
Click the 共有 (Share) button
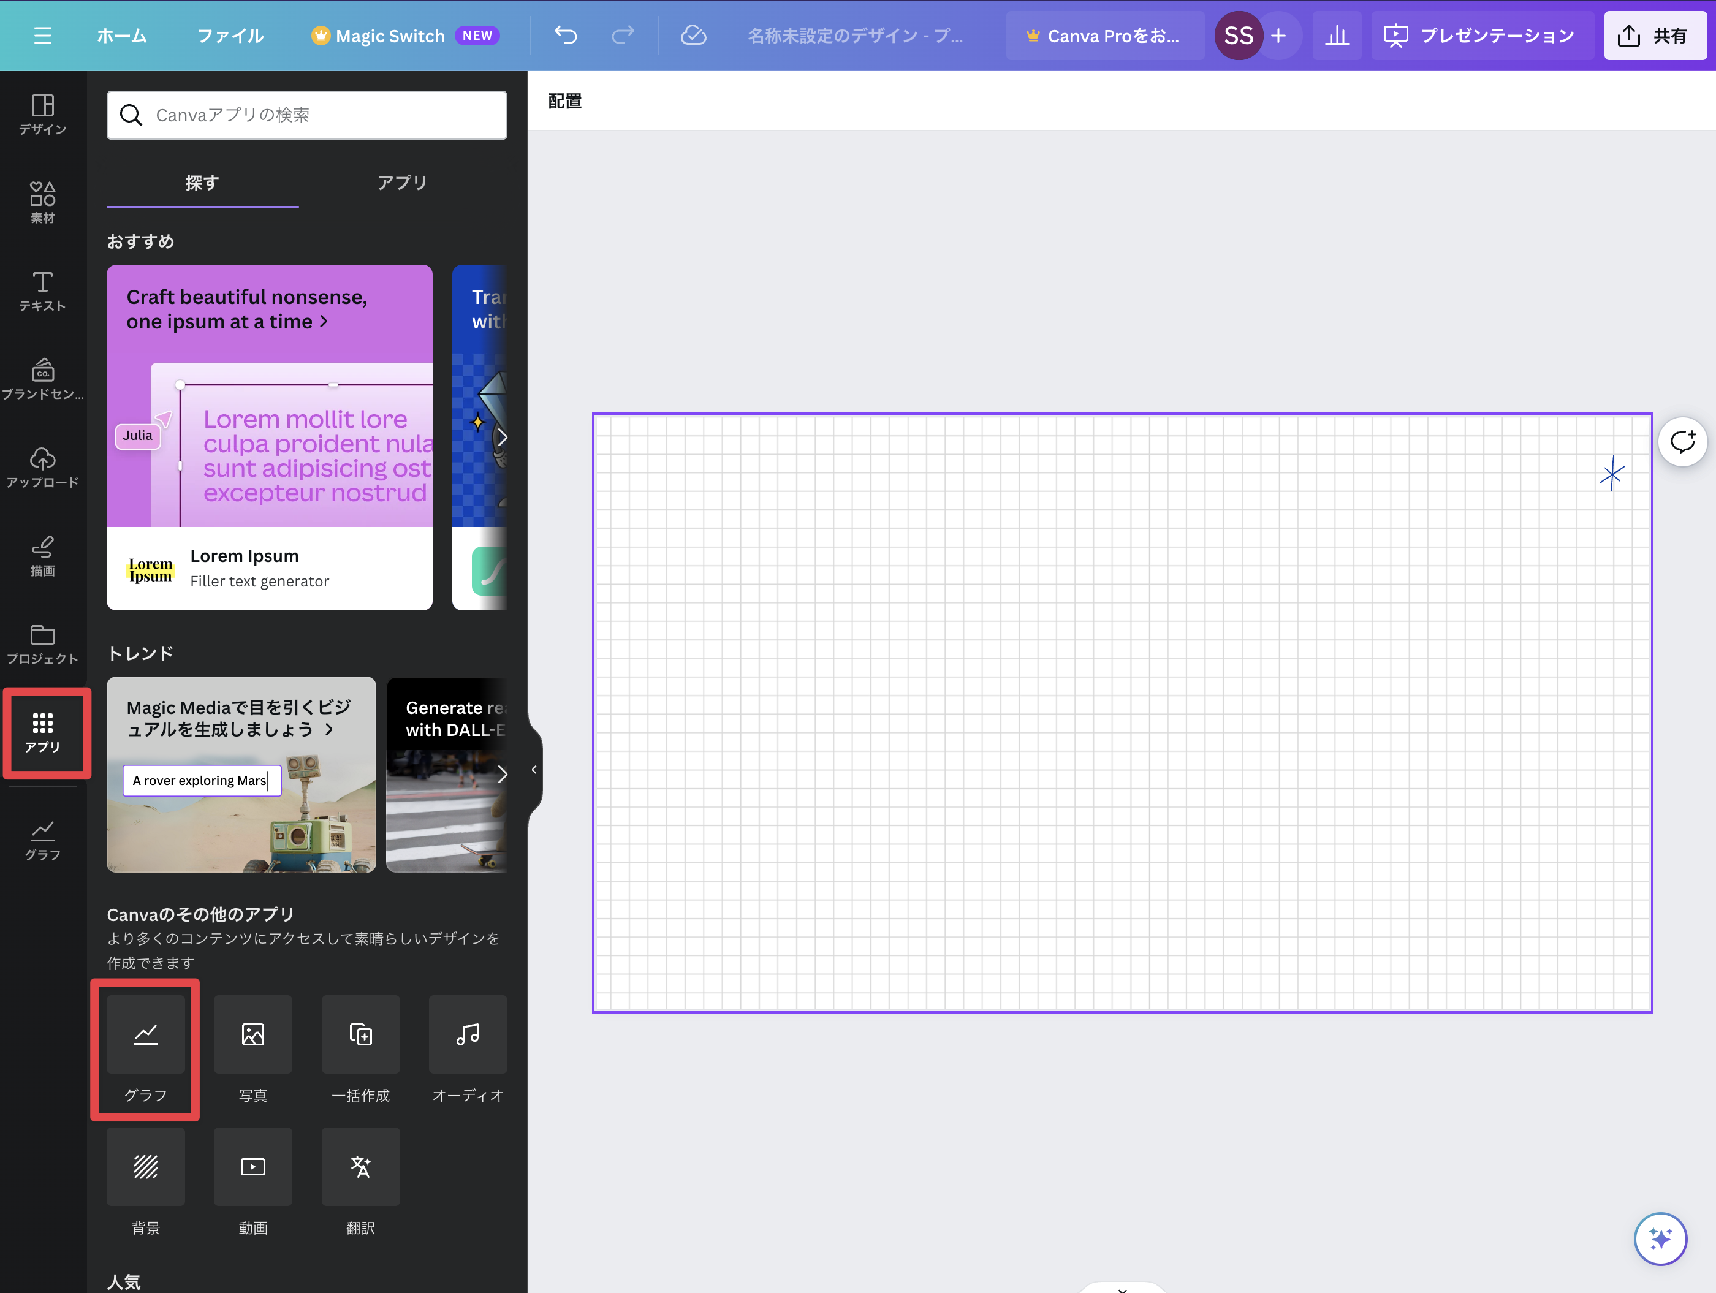pyautogui.click(x=1654, y=36)
